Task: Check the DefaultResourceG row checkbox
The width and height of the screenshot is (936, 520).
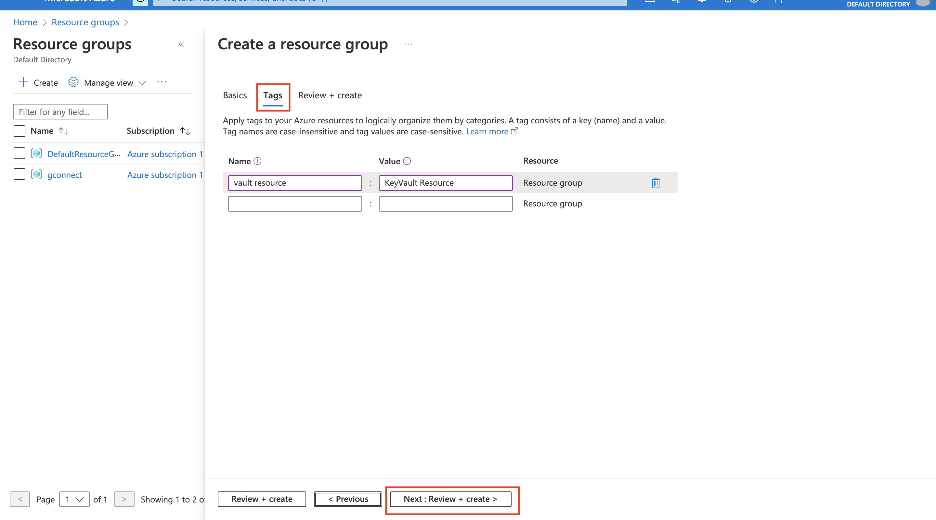Action: 19,154
